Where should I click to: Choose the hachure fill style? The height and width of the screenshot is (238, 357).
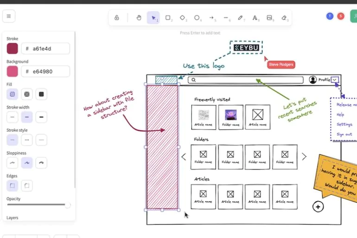tap(13, 94)
